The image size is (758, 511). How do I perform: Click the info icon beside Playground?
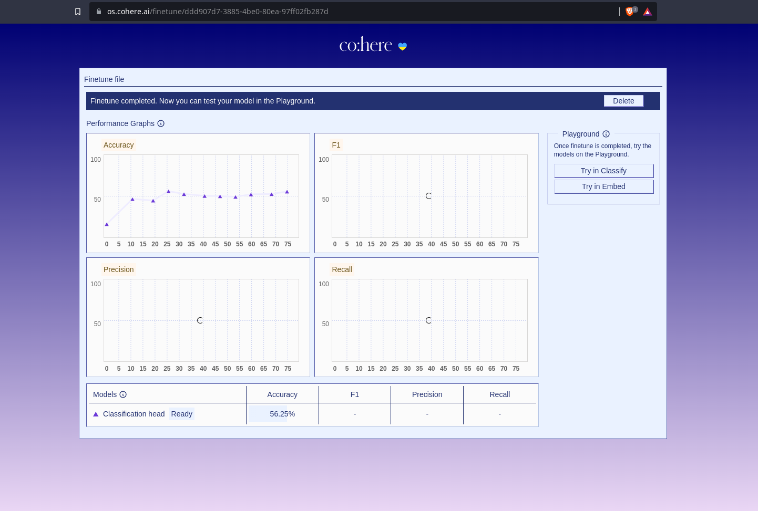pos(606,134)
